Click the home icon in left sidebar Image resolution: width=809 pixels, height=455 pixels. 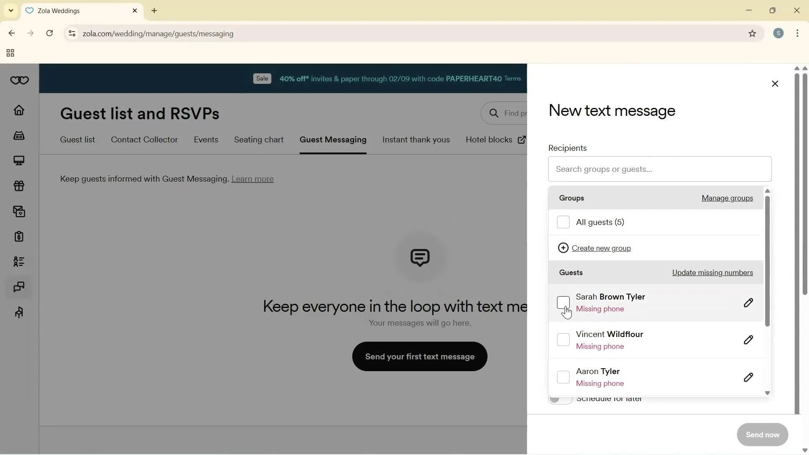click(x=19, y=110)
